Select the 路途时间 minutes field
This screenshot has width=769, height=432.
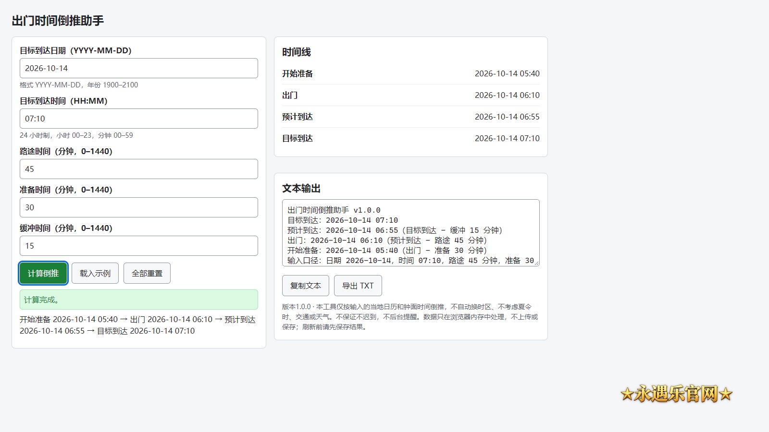pos(138,169)
